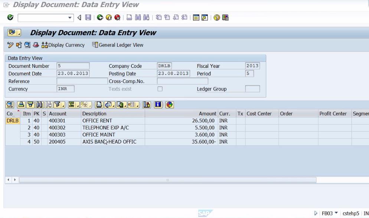Click the grid toolbar Print icon

99,105
